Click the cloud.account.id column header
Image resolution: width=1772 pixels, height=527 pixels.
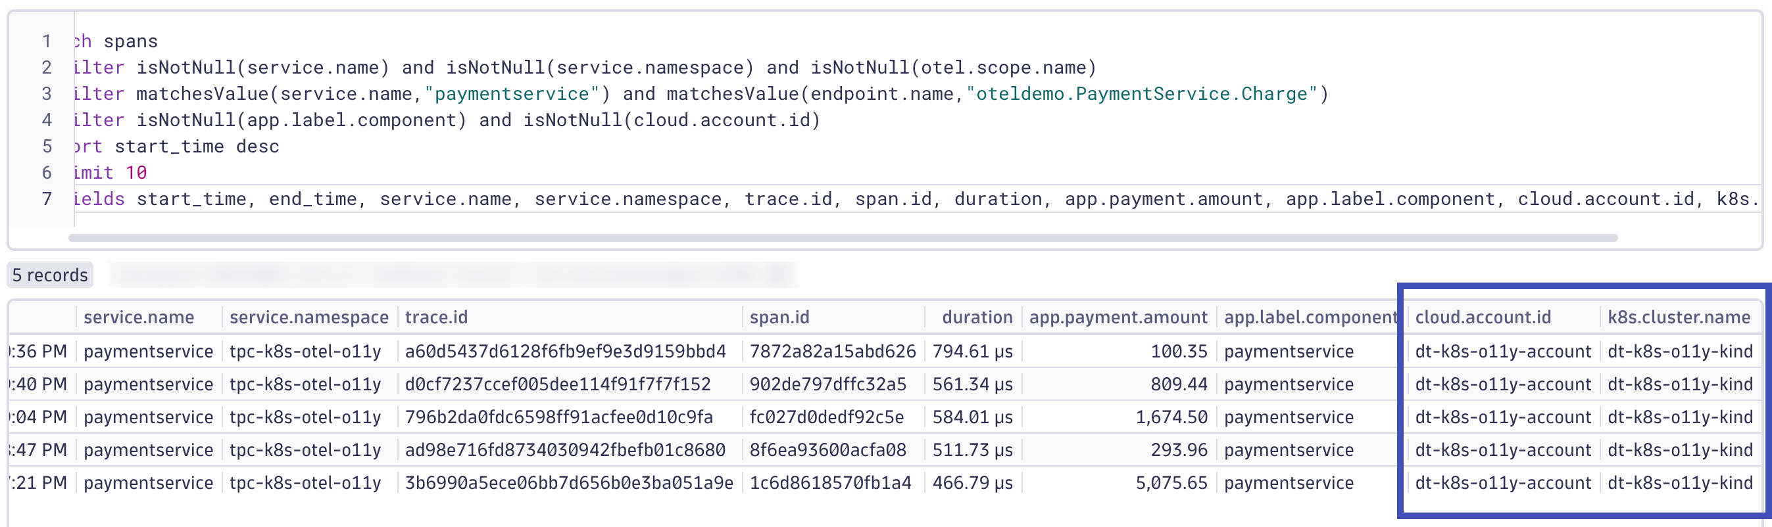pos(1483,317)
